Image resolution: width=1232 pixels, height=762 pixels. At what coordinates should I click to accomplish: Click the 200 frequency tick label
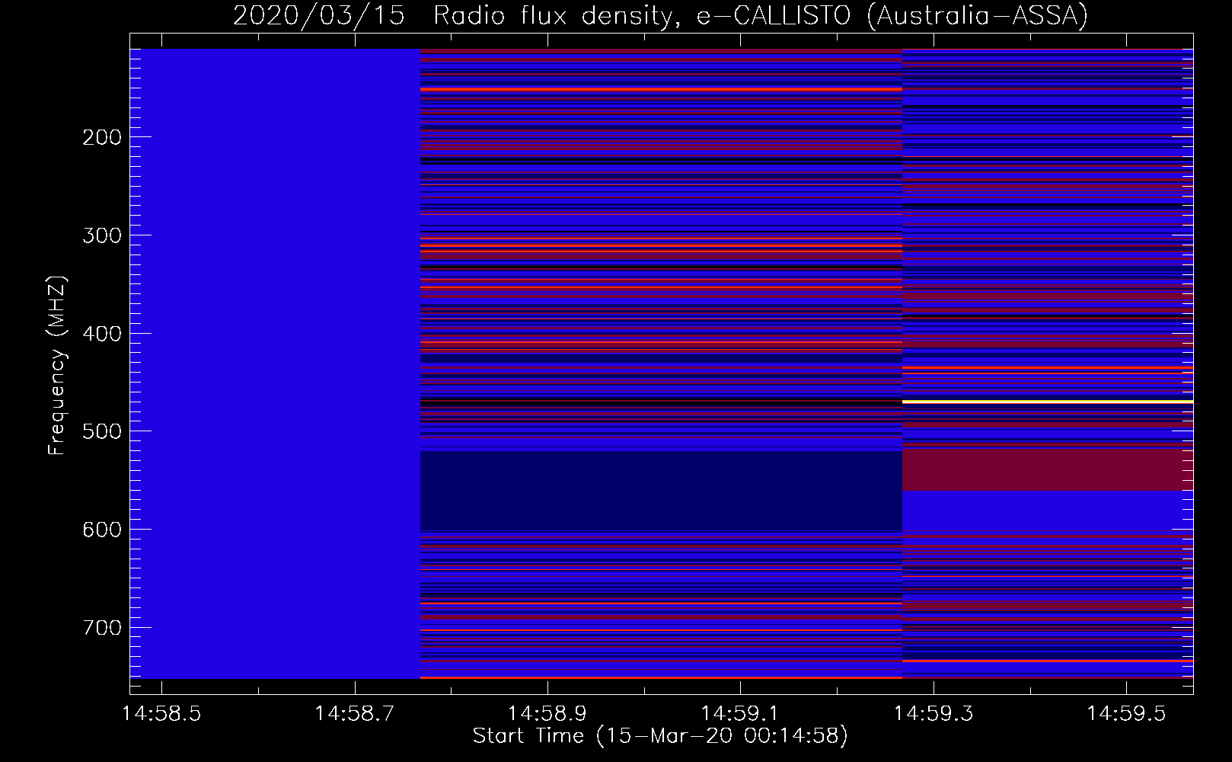[x=102, y=137]
